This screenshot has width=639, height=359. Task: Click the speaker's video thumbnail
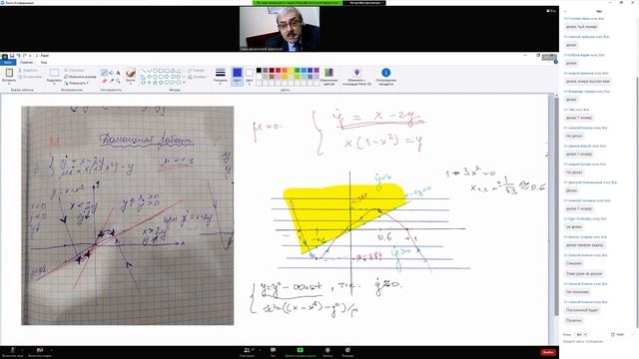tap(280, 29)
